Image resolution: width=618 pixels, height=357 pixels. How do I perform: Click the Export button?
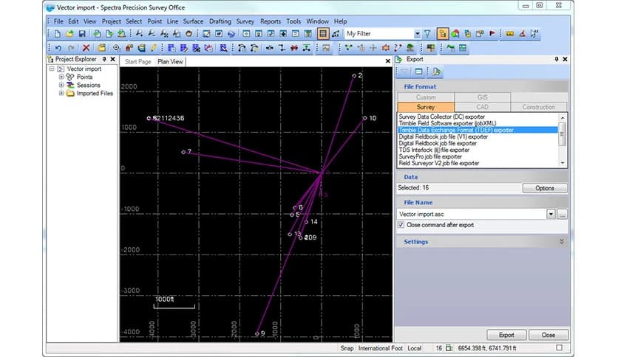tap(506, 335)
